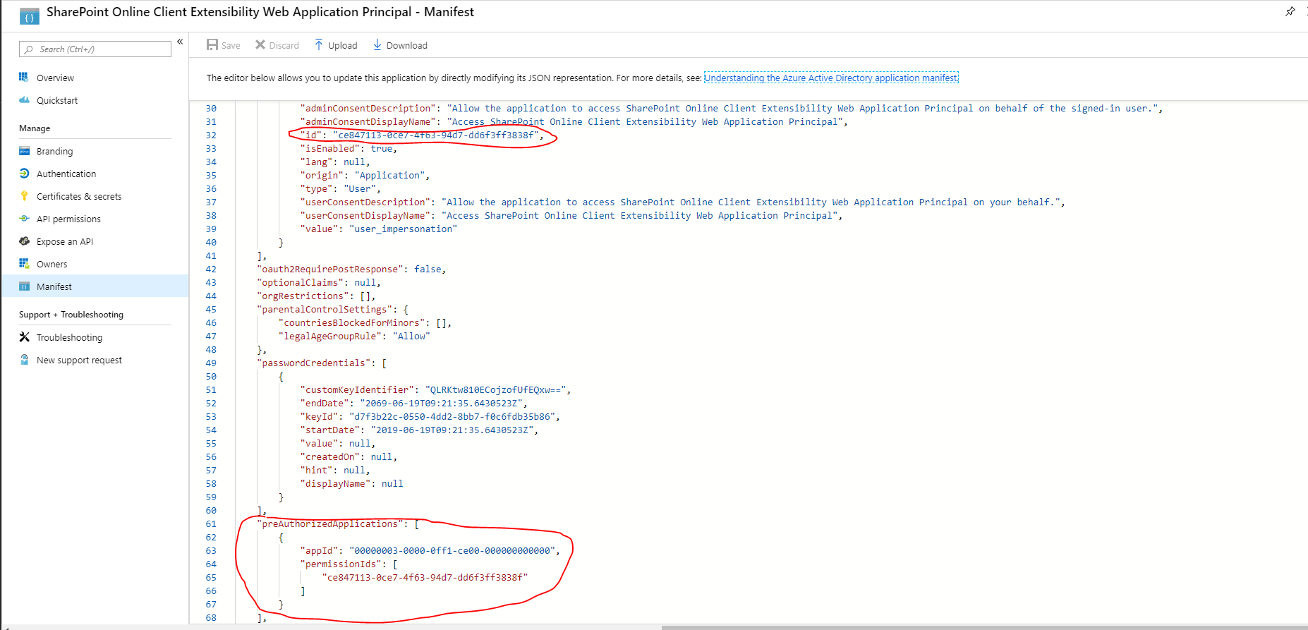The width and height of the screenshot is (1308, 630).
Task: Click the Expose an API icon
Action: (x=24, y=241)
